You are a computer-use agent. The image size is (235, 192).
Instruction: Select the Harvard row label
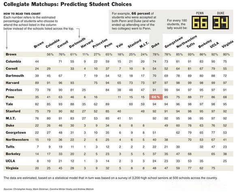pos(13,83)
